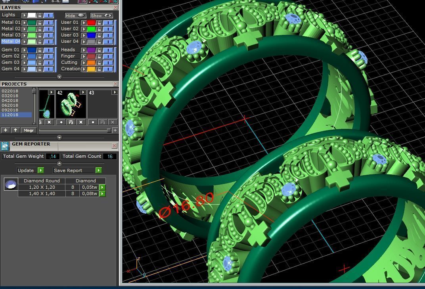Select the Metal 04 layer name
Image resolution: width=425 pixels, height=289 pixels.
[x=11, y=42]
